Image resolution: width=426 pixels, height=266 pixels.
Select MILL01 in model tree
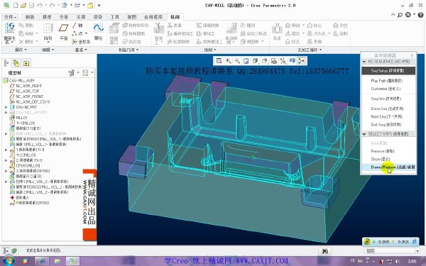[x=21, y=118]
